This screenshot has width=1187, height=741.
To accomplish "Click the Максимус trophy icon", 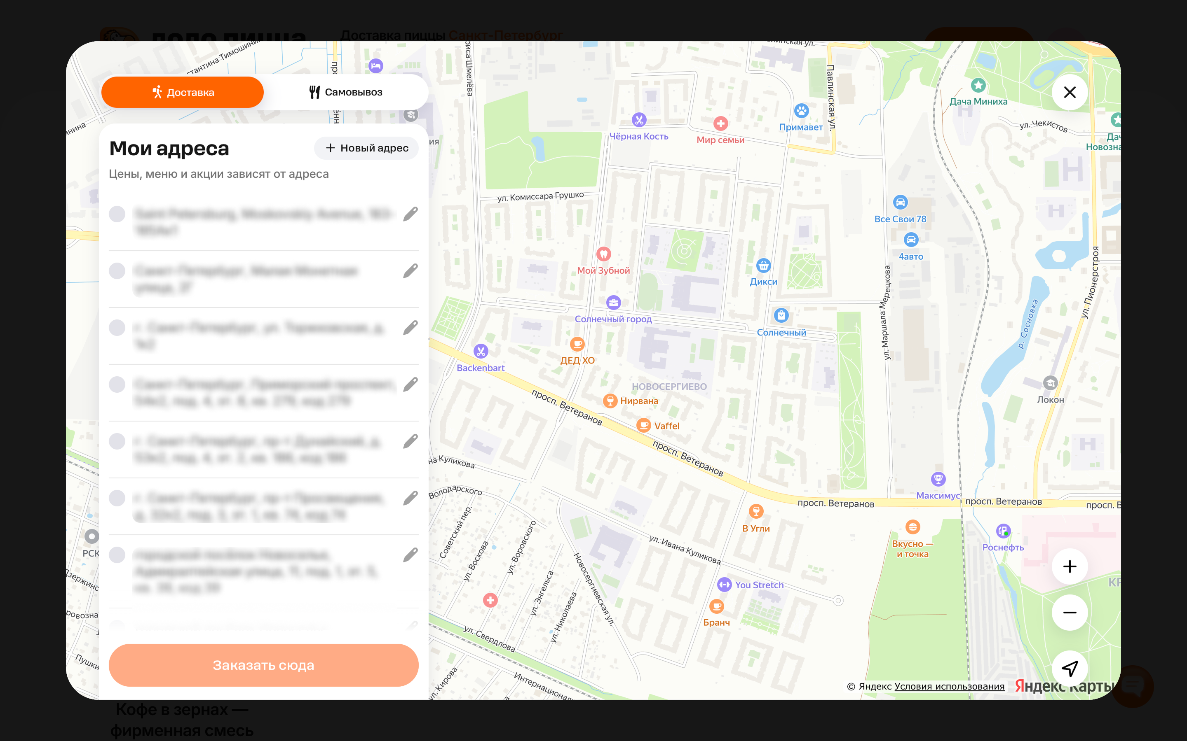I will coord(938,479).
